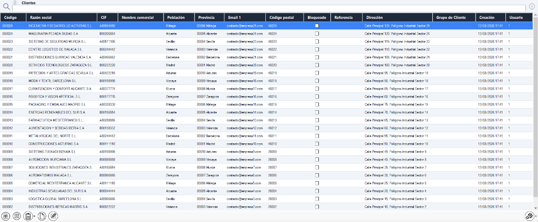
Task: Toggle Bloqueado checkbox for CENTRO LOGISTICO DE MALAGA
Action: [x=317, y=49]
